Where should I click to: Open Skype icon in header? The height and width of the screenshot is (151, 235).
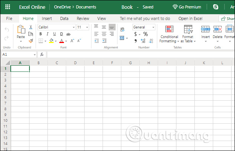tap(215, 7)
